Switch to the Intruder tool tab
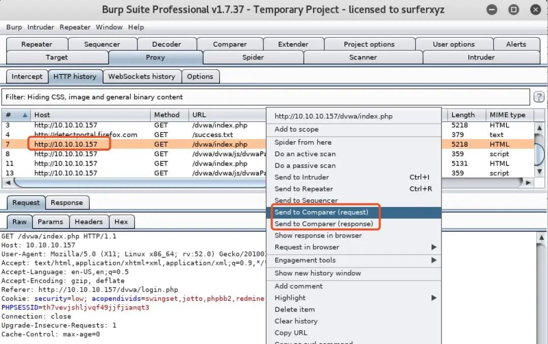The image size is (548, 344). (x=481, y=57)
